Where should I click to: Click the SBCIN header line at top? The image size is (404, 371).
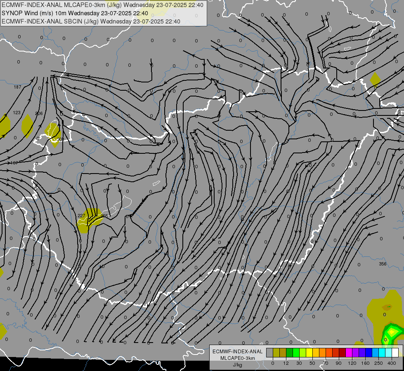pos(91,21)
